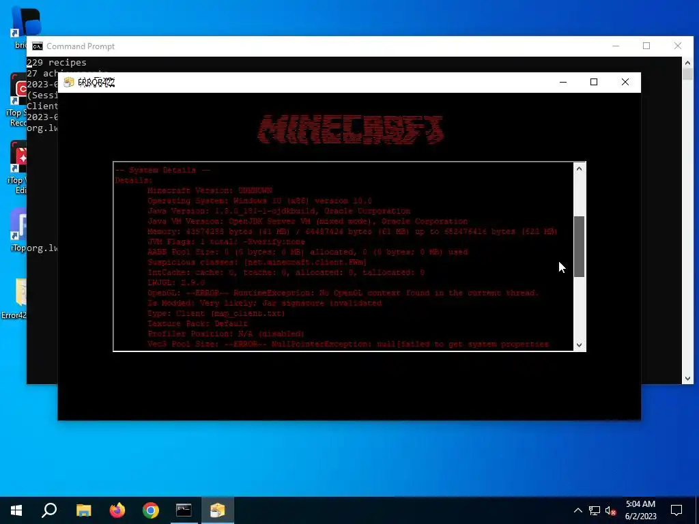Click the 'Type: Client' line
699x524 pixels.
(x=216, y=314)
